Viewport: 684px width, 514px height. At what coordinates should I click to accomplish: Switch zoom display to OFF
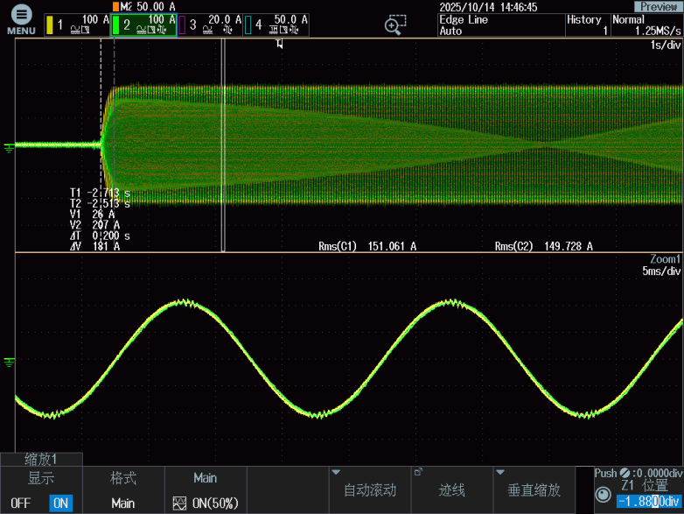click(x=21, y=503)
